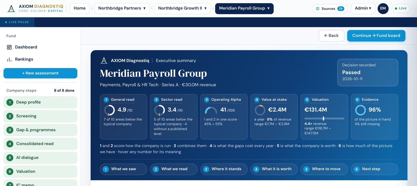Open the Deep profile step

point(40,102)
